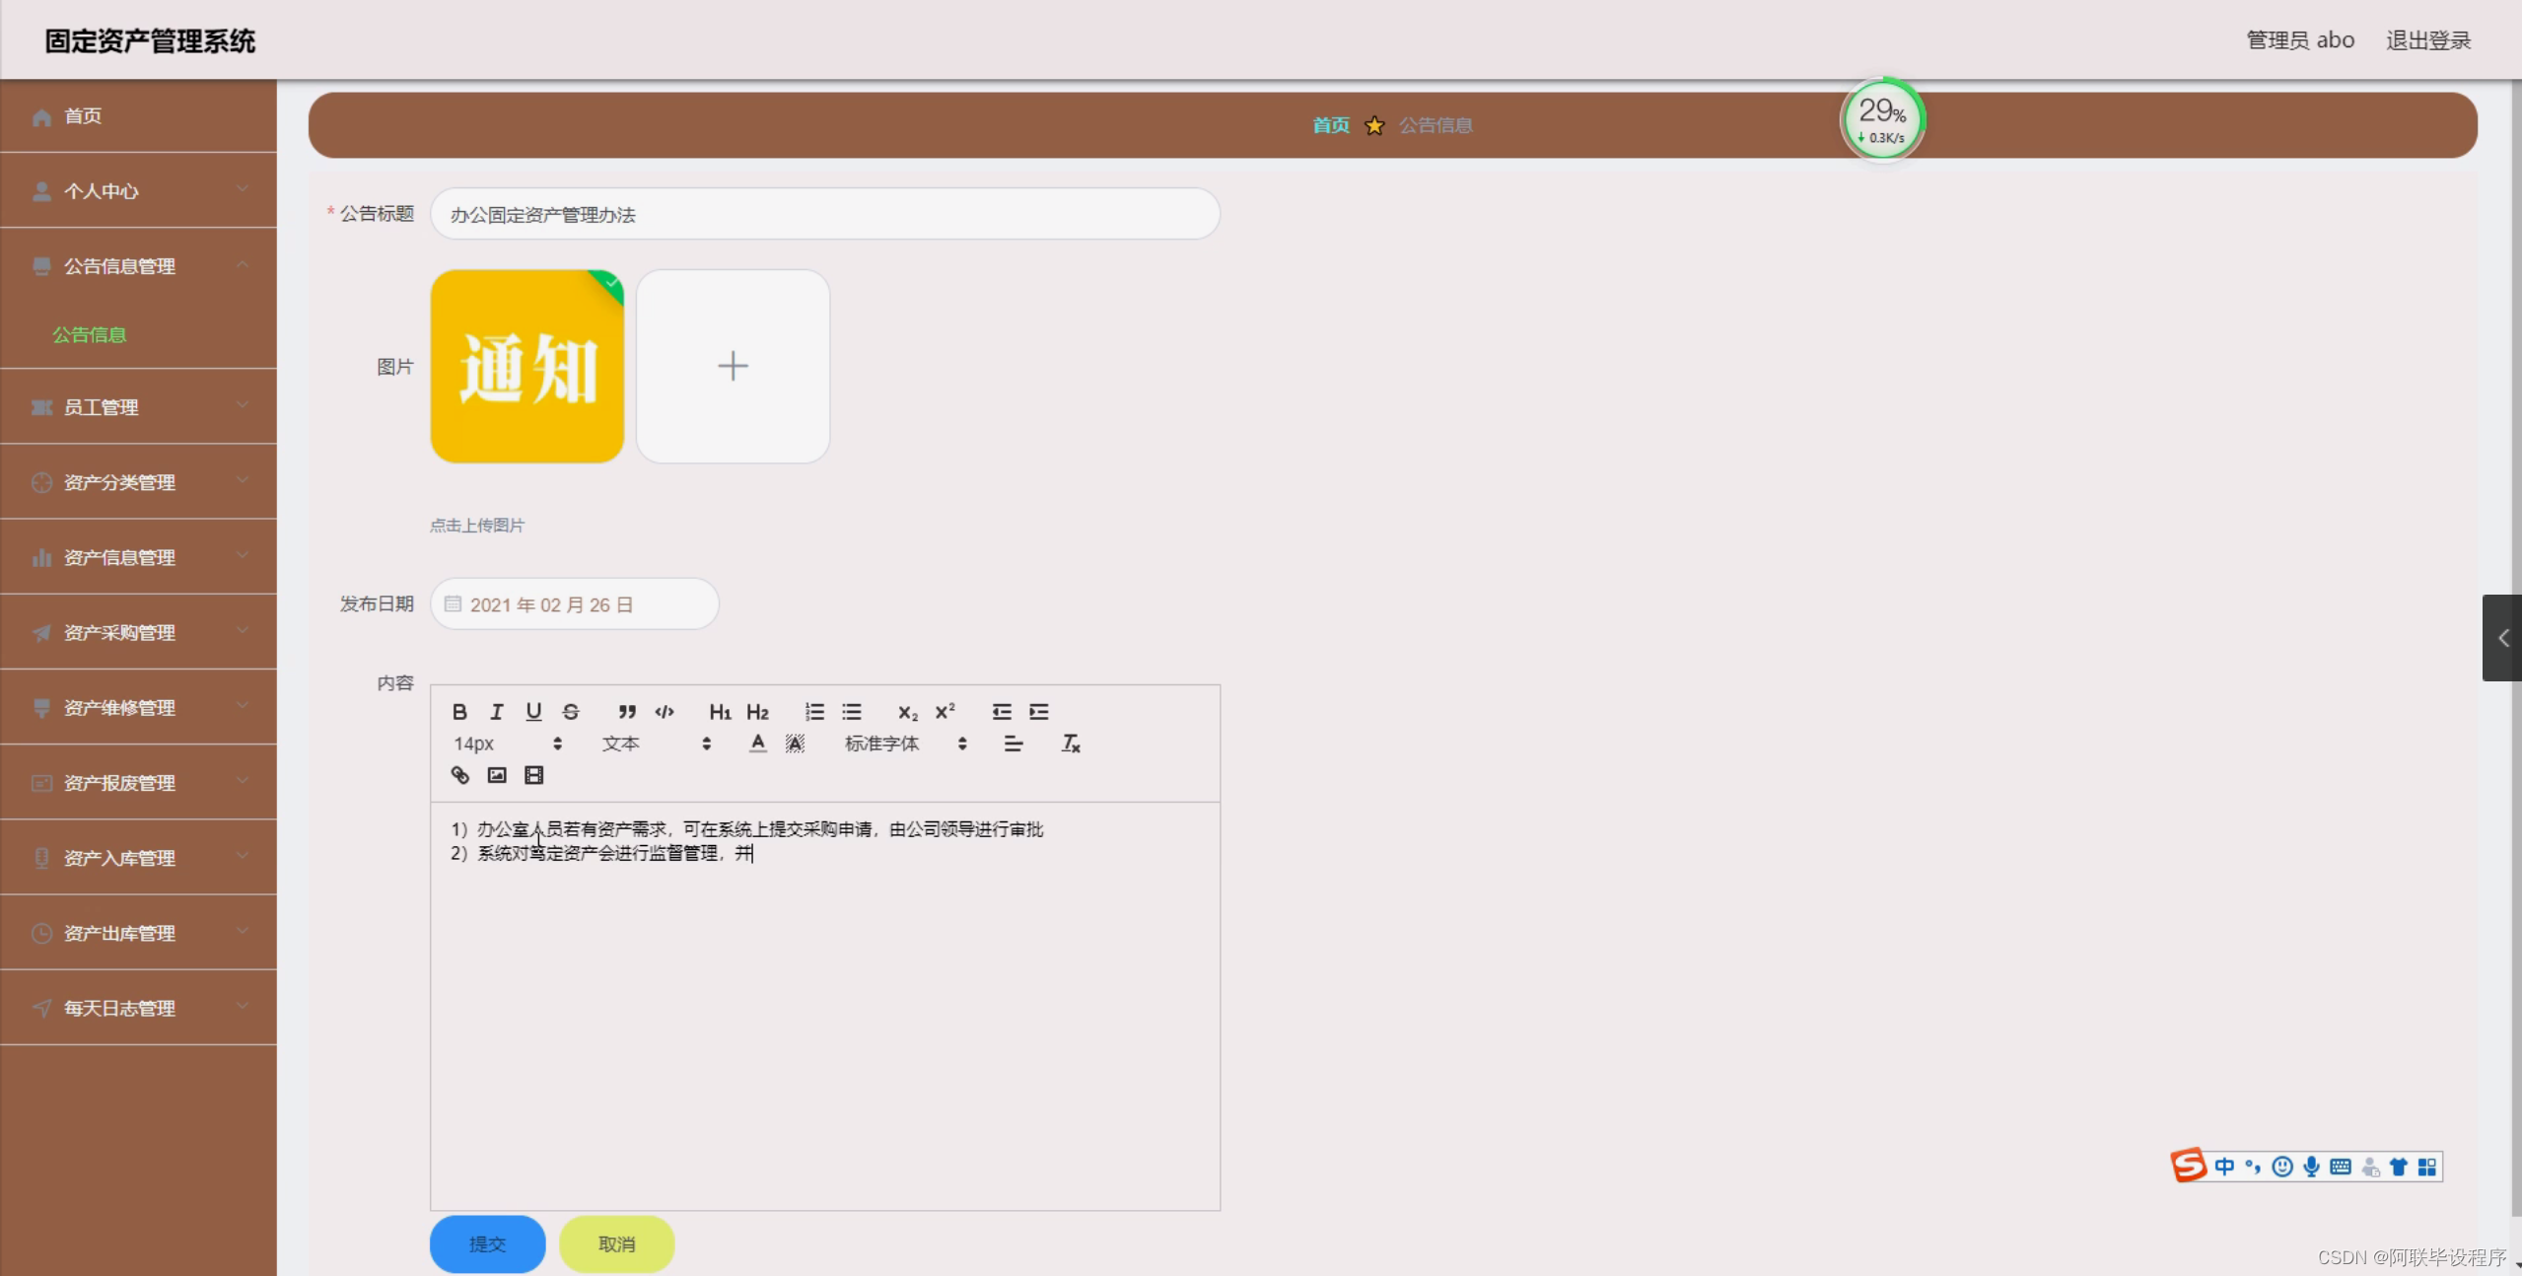2522x1276 pixels.
Task: Toggle subscript formatting
Action: 907,712
